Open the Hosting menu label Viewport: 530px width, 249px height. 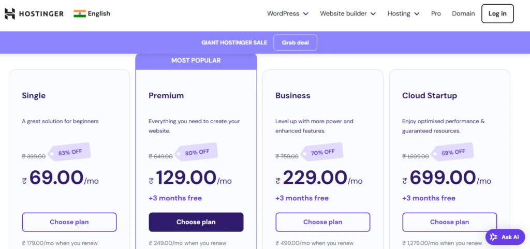click(399, 14)
